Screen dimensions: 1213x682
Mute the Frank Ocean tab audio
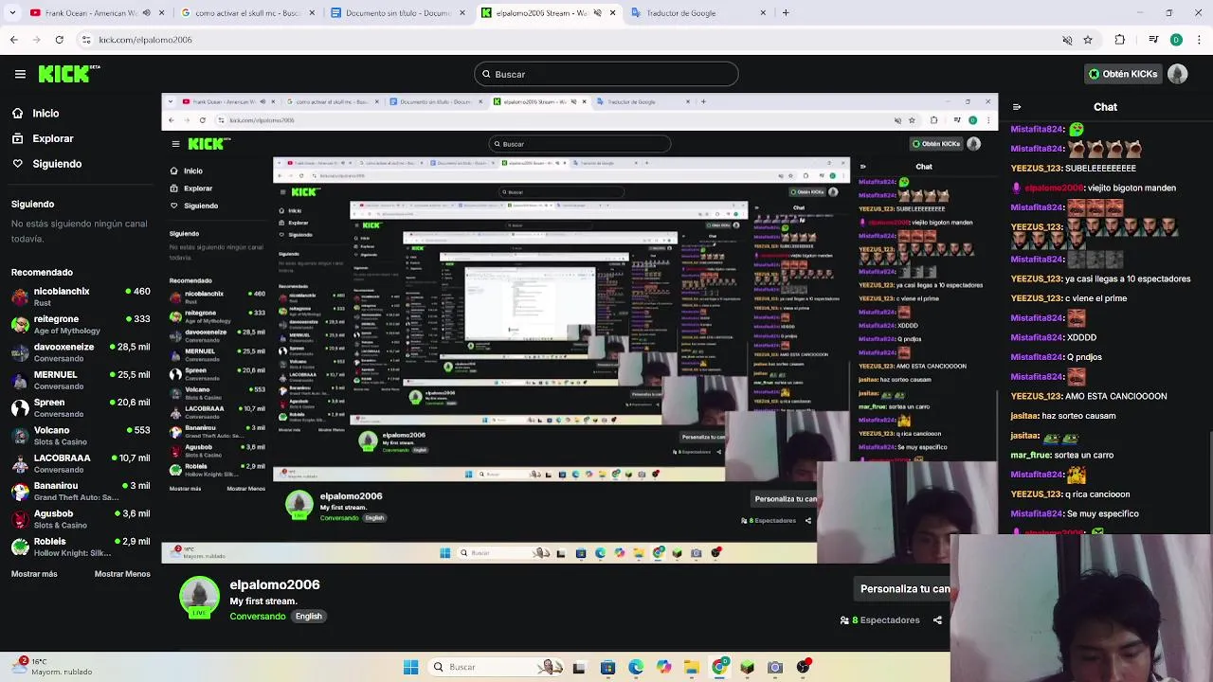pos(146,13)
